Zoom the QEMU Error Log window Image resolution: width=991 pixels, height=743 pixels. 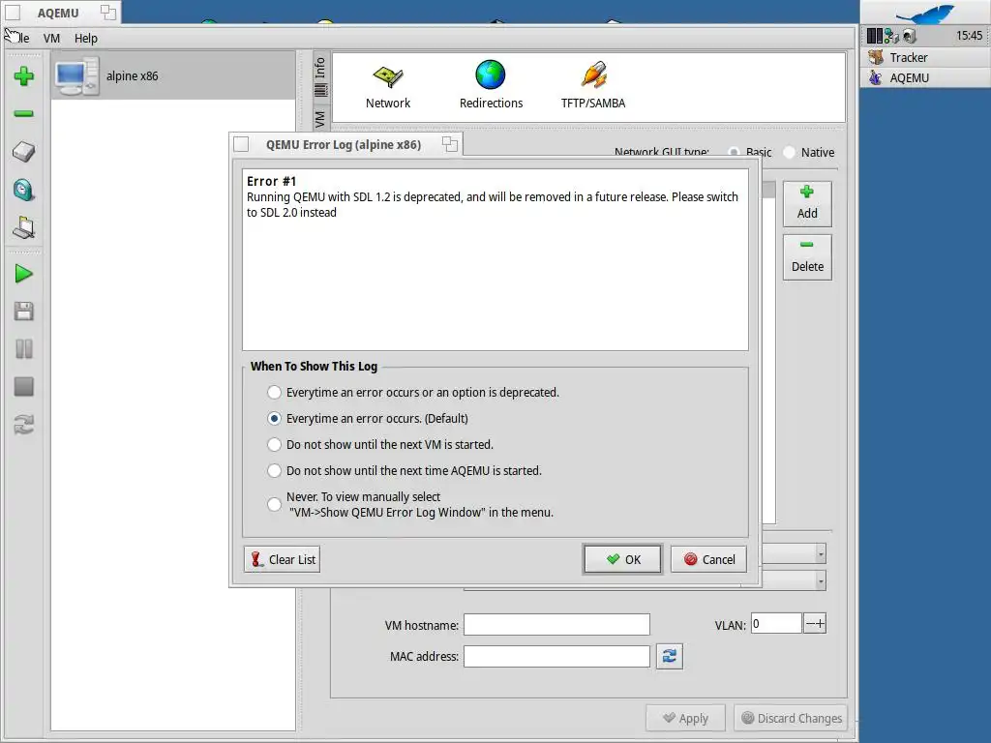click(x=450, y=144)
